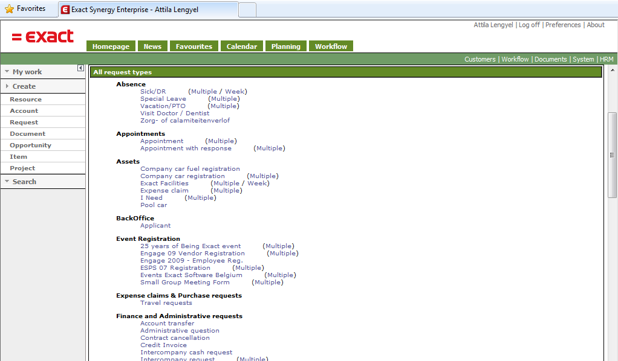The width and height of the screenshot is (618, 361).
Task: Open a new blank browser tab
Action: pos(247,10)
